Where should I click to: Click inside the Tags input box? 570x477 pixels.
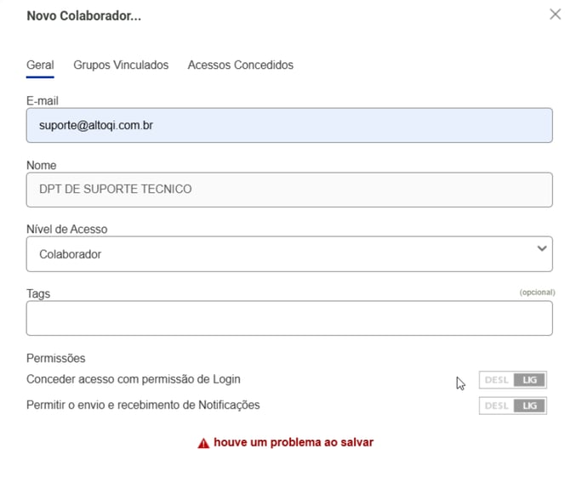[289, 319]
